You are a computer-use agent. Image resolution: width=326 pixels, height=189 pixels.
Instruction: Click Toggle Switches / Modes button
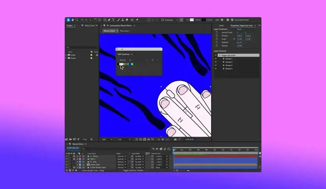tap(133, 171)
